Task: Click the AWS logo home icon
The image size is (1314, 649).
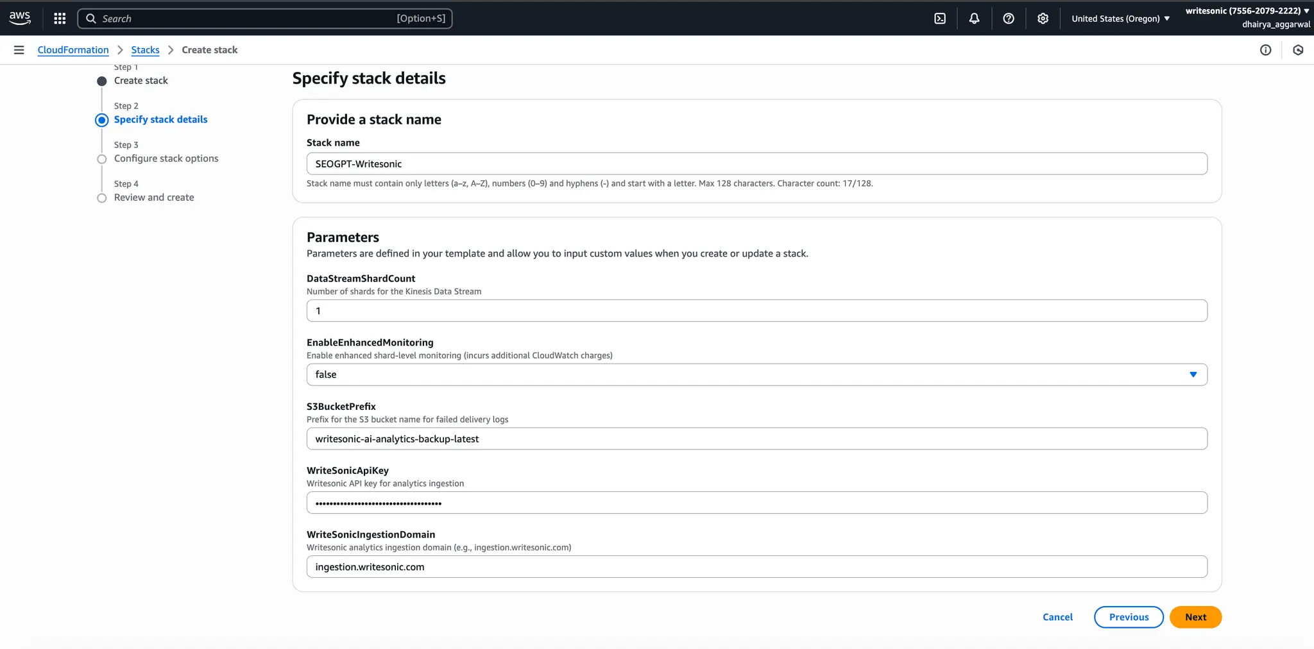Action: click(20, 18)
